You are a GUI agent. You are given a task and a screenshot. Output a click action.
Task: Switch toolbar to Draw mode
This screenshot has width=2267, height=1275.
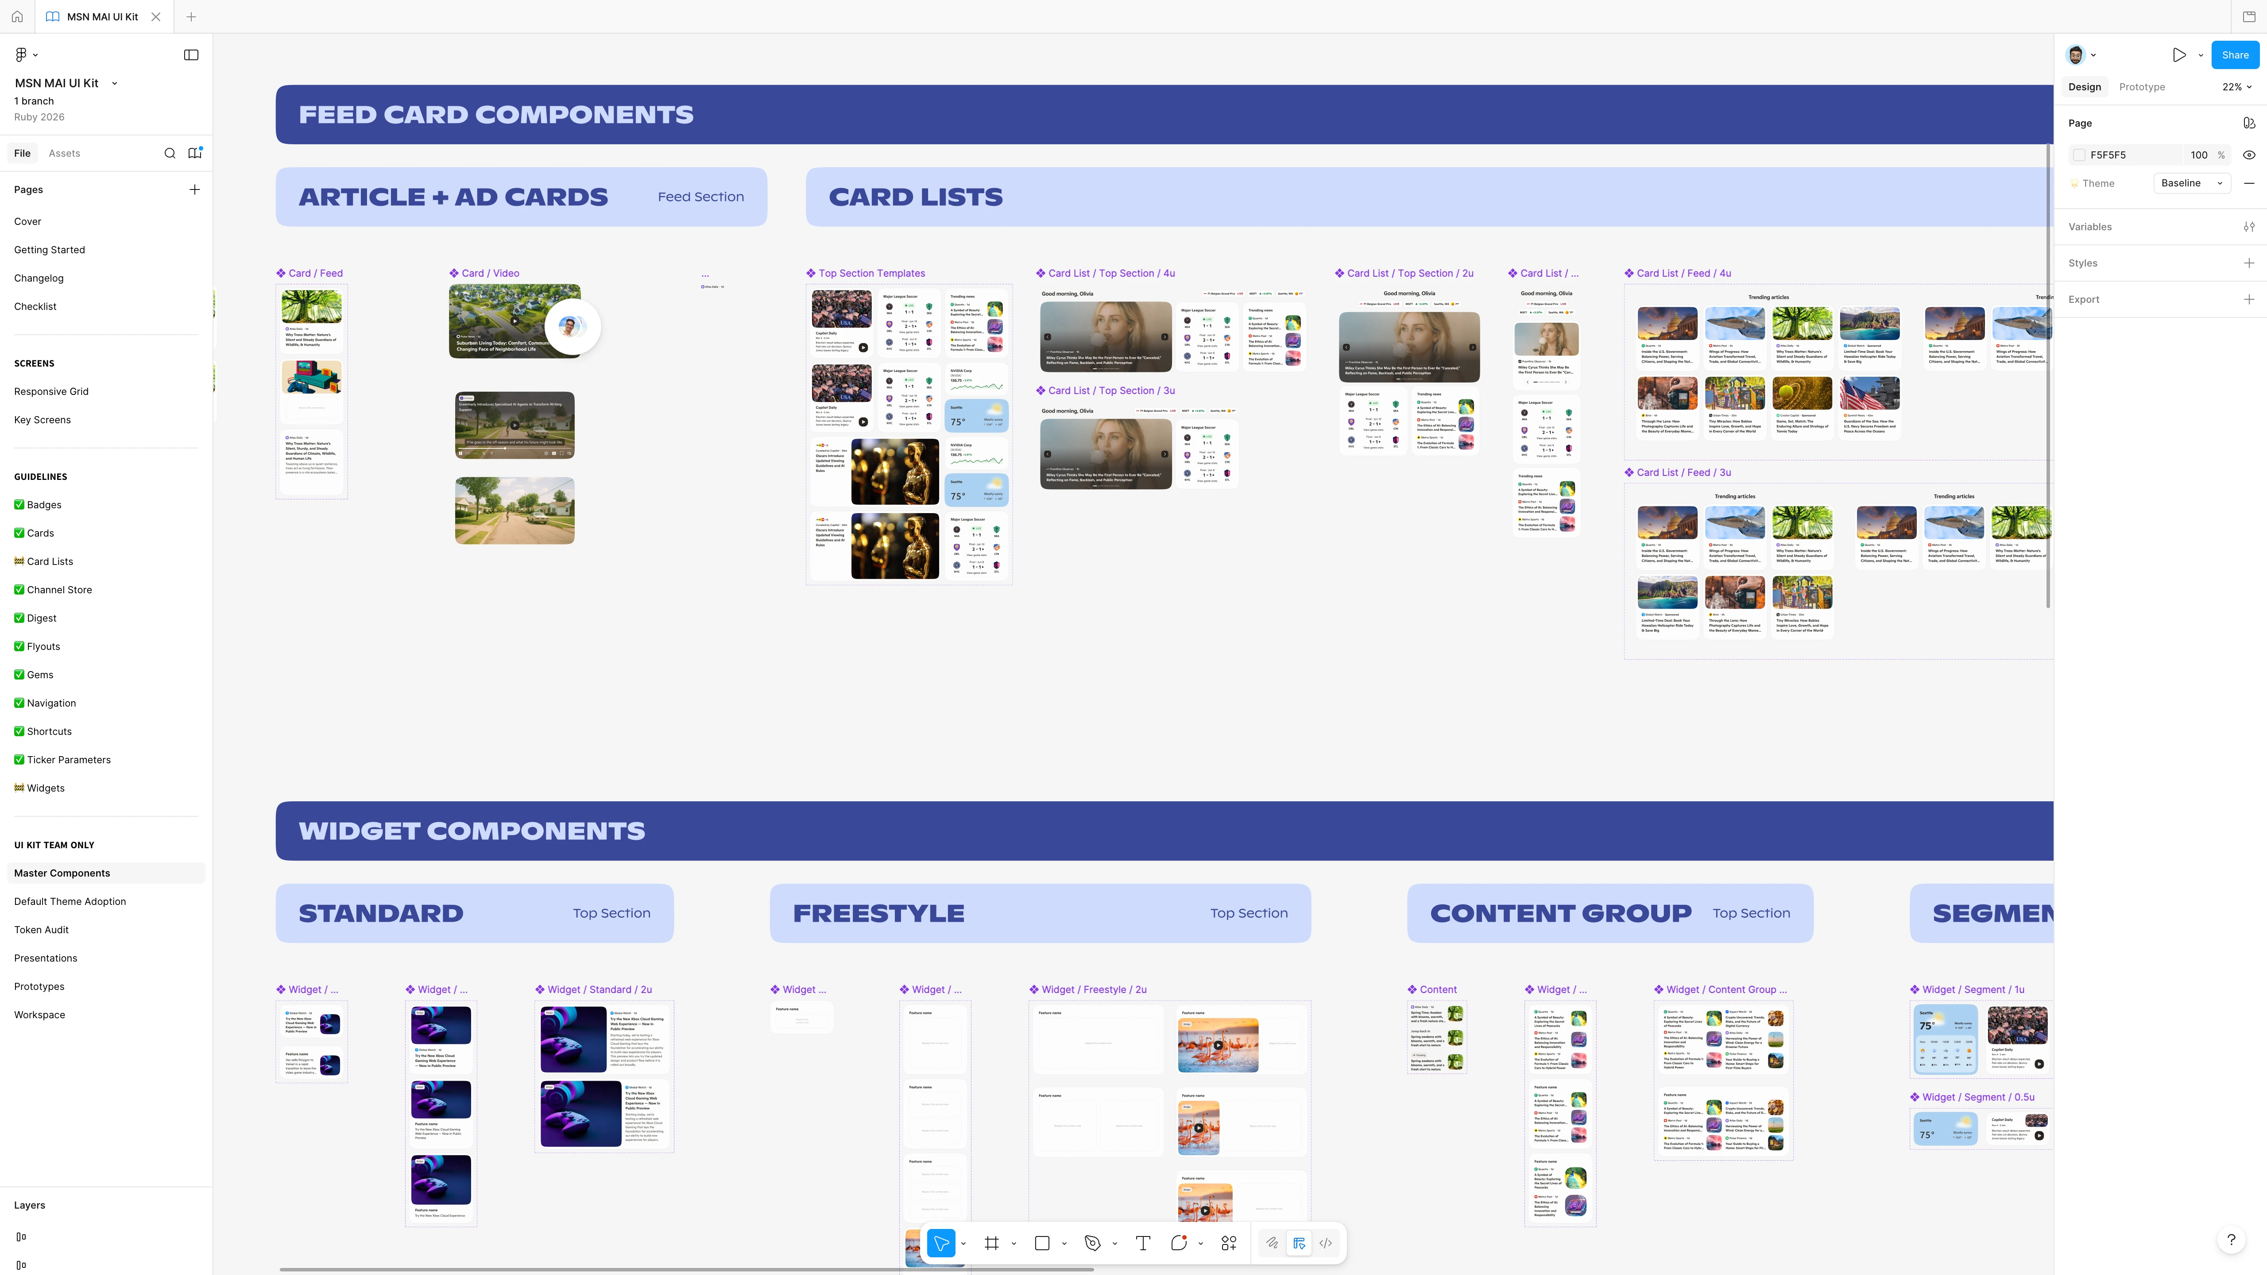coord(1272,1243)
